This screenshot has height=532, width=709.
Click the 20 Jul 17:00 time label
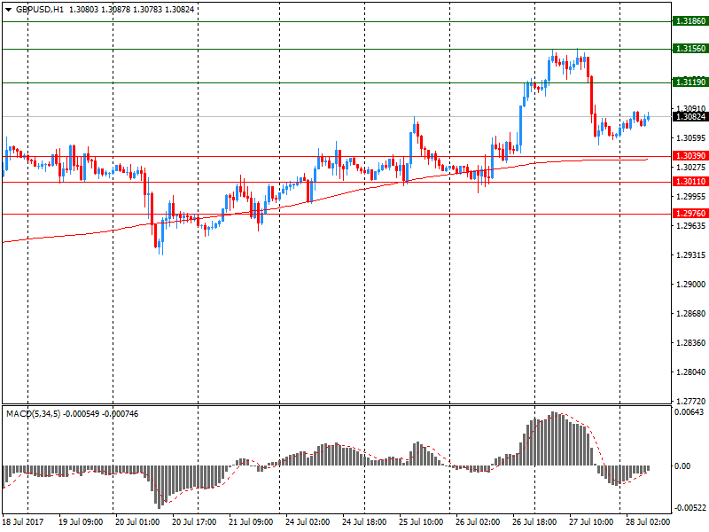tap(194, 521)
